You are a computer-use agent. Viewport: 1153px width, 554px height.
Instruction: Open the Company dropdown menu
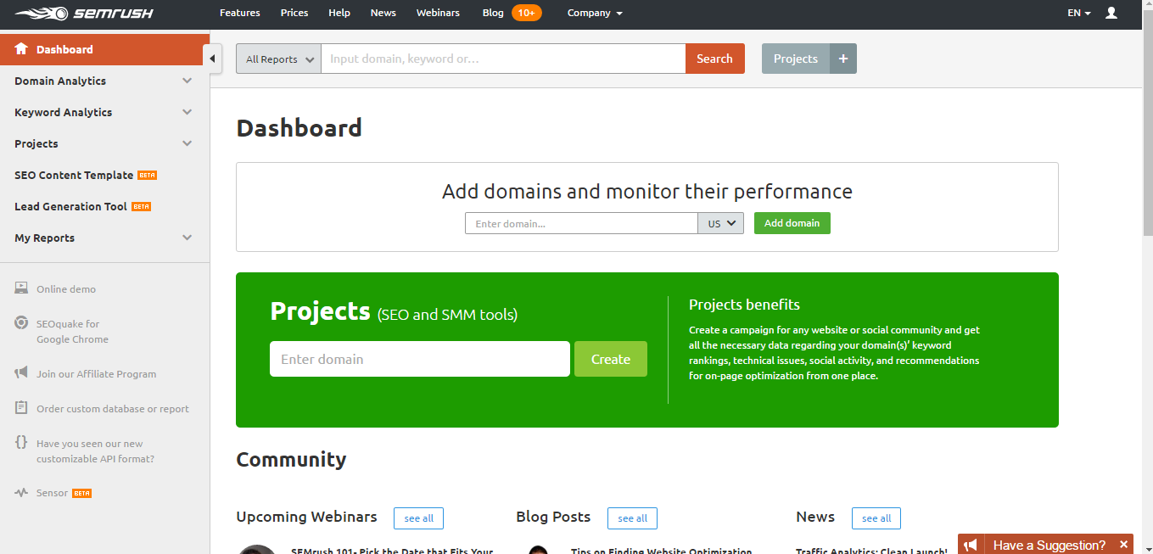pos(595,13)
